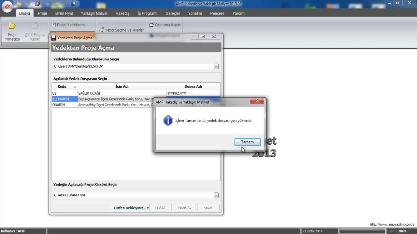Click the Büyükçekmece İlçesi row name
The height and width of the screenshot is (234, 417).
tap(115, 99)
